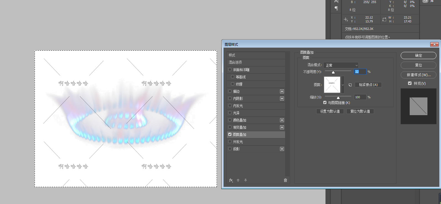
Task: Toggle the Preview (预览) checkbox
Action: (x=410, y=83)
